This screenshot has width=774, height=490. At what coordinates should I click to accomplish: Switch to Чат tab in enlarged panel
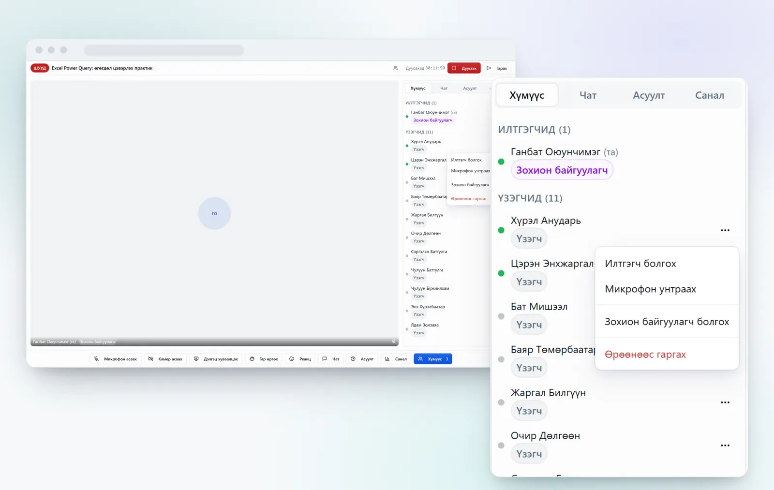[588, 95]
